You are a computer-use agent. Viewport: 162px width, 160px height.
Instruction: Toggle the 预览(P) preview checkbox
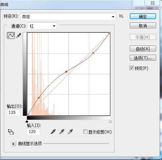131,68
